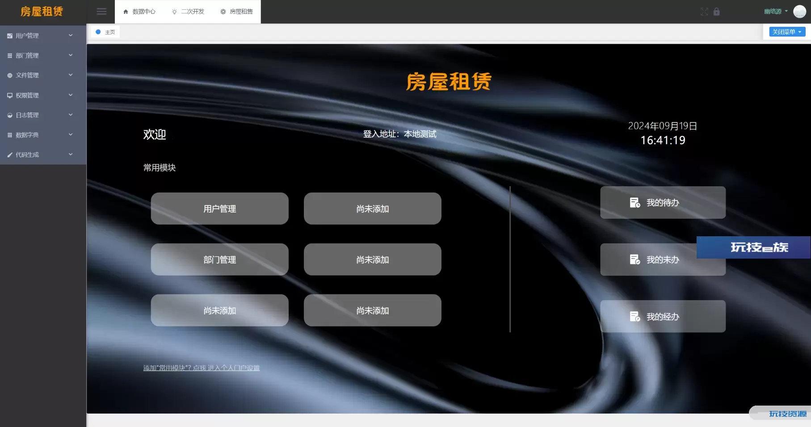This screenshot has height=427, width=811.
Task: Click the 常用模块 heading
Action: 160,167
